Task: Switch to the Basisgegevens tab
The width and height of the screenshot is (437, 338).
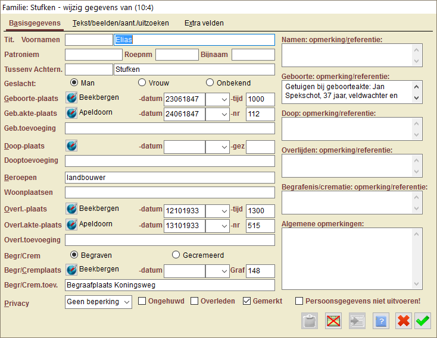Action: pyautogui.click(x=35, y=23)
